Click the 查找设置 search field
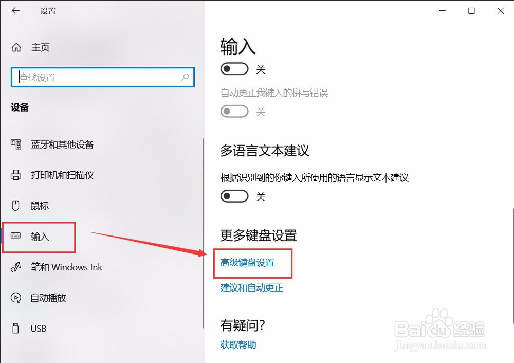This screenshot has width=514, height=363. (x=103, y=78)
